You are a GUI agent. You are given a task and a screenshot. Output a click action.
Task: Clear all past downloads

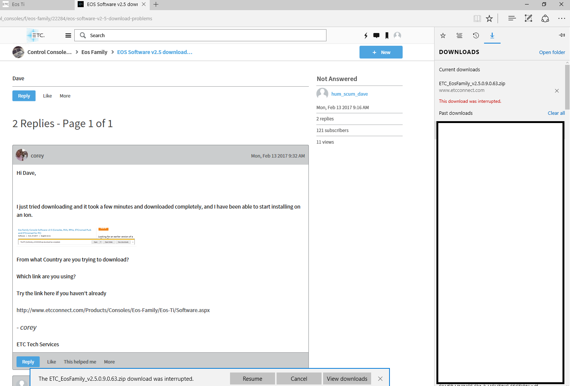coord(556,113)
